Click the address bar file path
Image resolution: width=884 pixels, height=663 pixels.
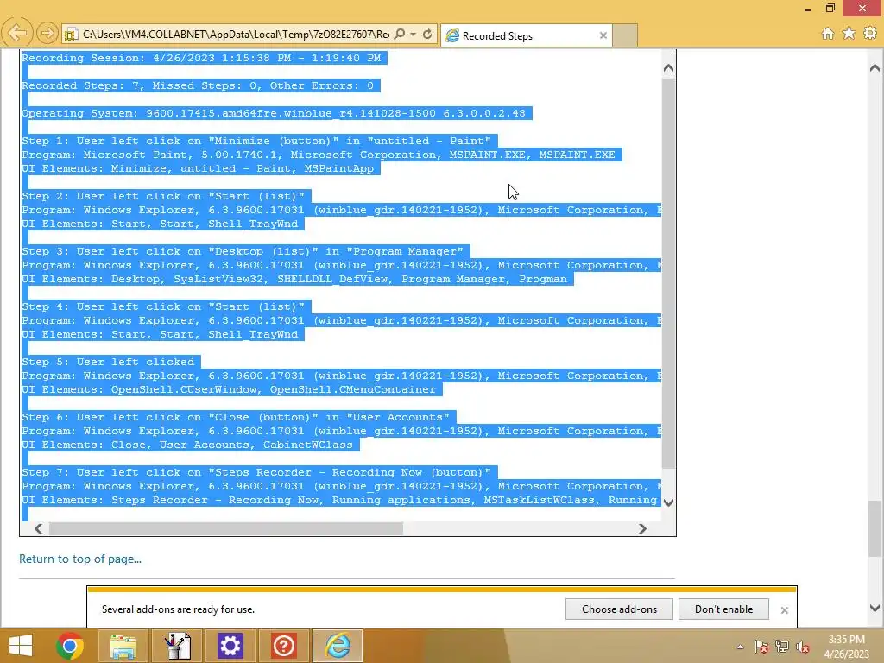[x=236, y=35]
